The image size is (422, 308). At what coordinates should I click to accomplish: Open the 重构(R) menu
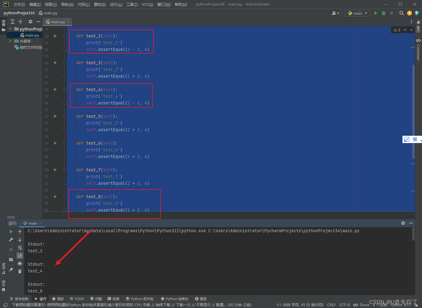coord(100,4)
